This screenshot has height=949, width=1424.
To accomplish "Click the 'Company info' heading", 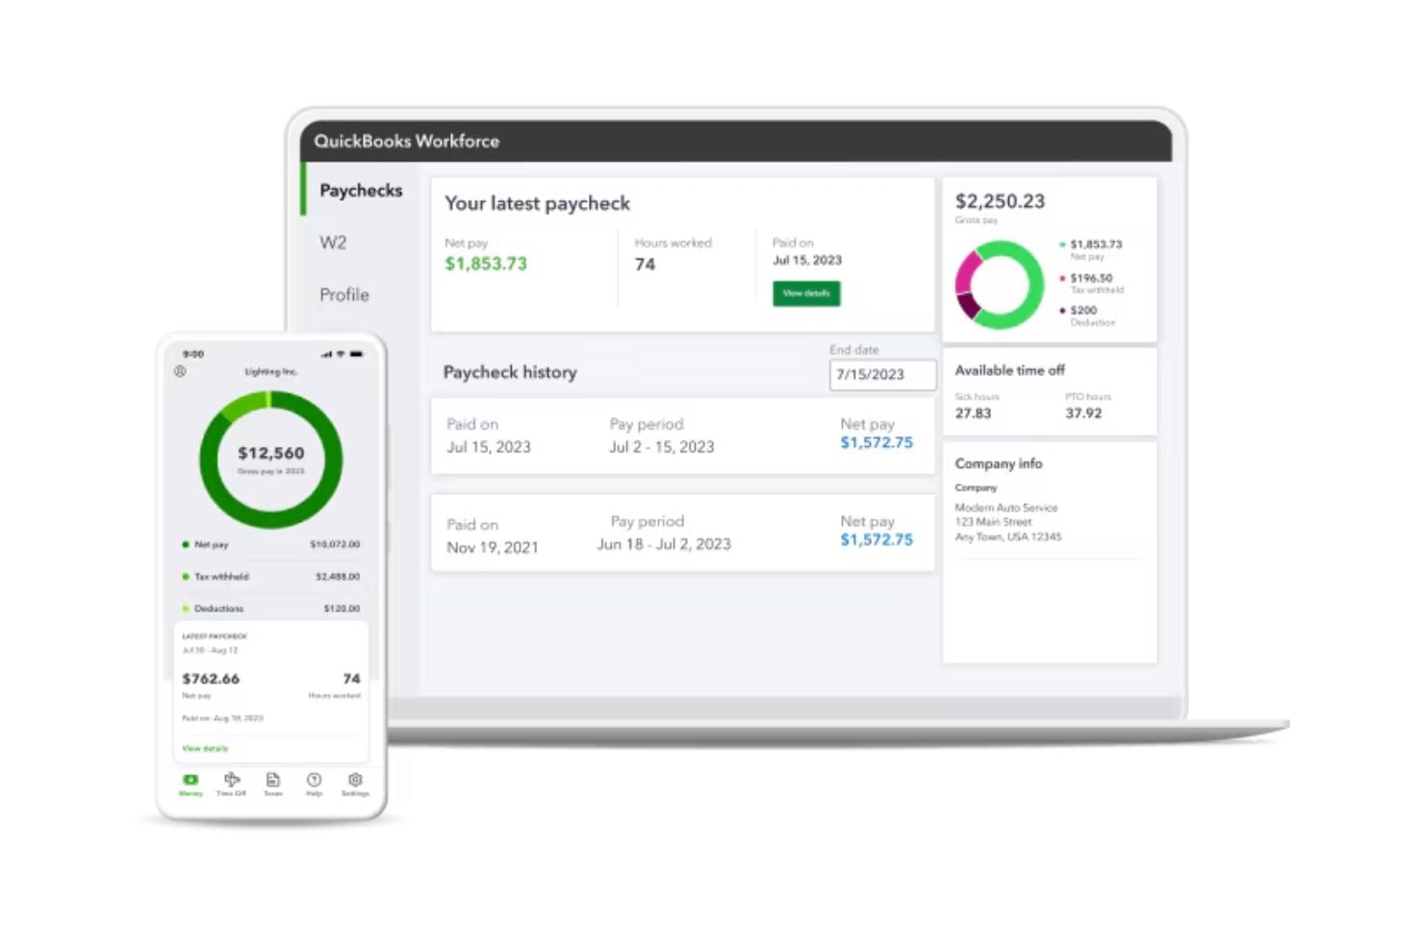I will tap(999, 463).
